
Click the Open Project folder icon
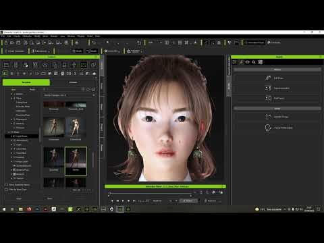coord(12,43)
